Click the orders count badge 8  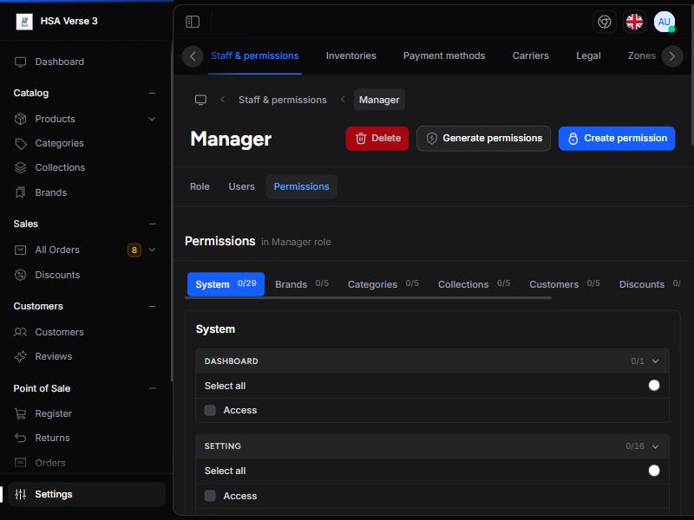134,250
